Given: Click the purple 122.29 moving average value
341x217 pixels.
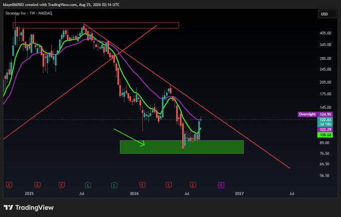Looking at the screenshot, I should (x=325, y=130).
